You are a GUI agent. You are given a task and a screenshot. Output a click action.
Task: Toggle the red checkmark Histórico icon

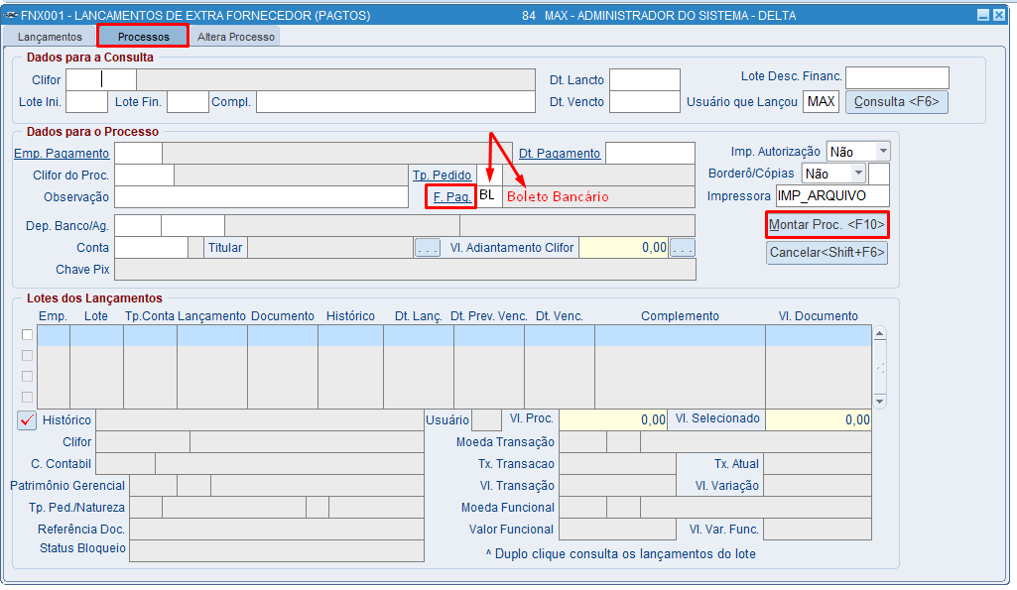(x=27, y=420)
